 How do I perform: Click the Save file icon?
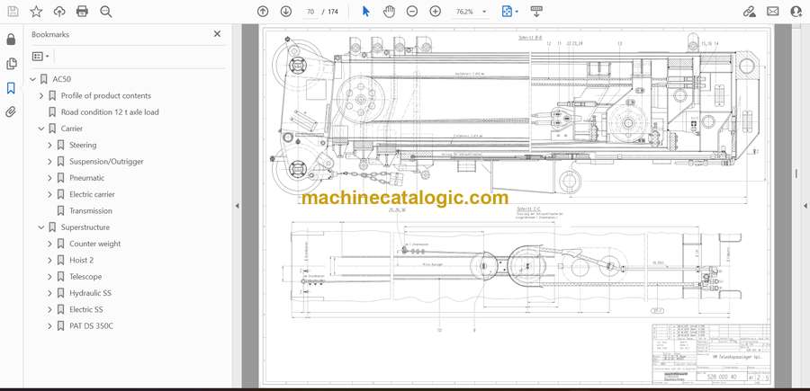pyautogui.click(x=13, y=12)
